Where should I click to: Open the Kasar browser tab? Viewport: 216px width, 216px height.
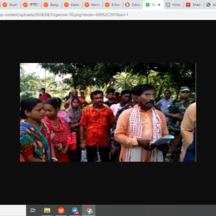72,5
